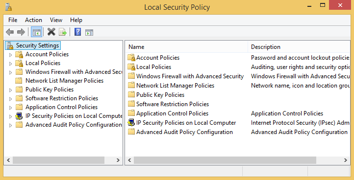Screen dimensions: 354x180
Task: Toggle the Show/Hide Action Pane icon
Action: 89,32
